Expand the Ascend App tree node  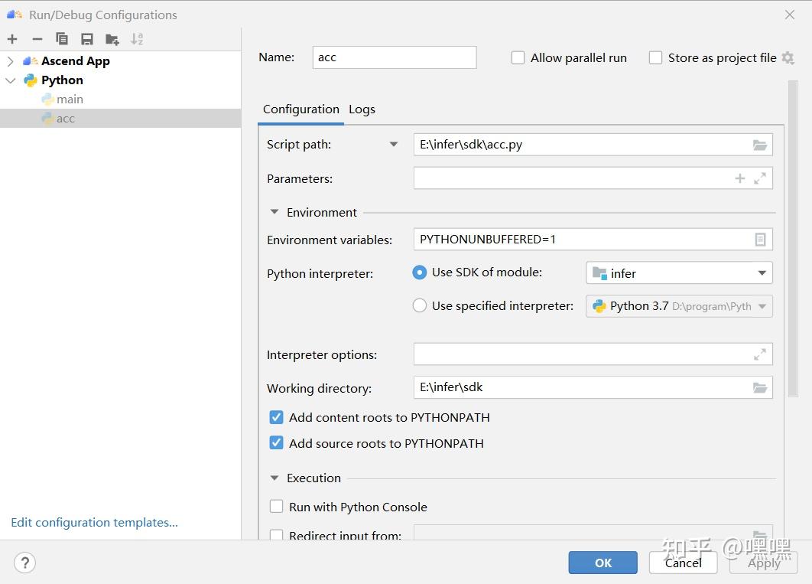[10, 61]
